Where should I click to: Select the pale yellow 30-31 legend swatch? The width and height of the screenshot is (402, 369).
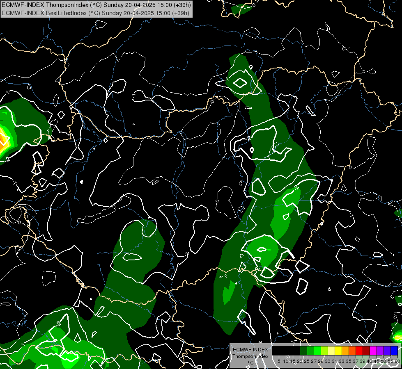pos(331,351)
